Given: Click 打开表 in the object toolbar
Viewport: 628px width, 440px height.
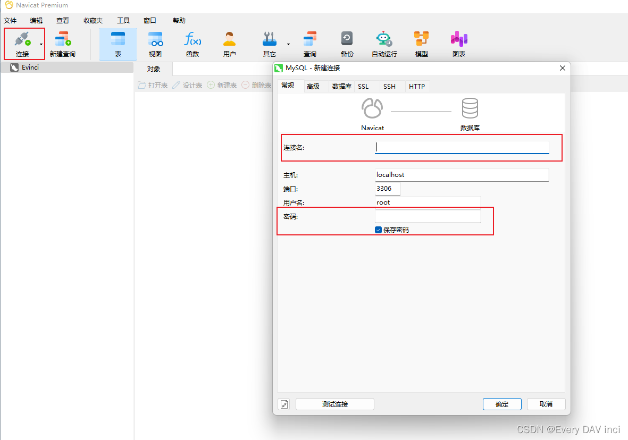Looking at the screenshot, I should [153, 85].
